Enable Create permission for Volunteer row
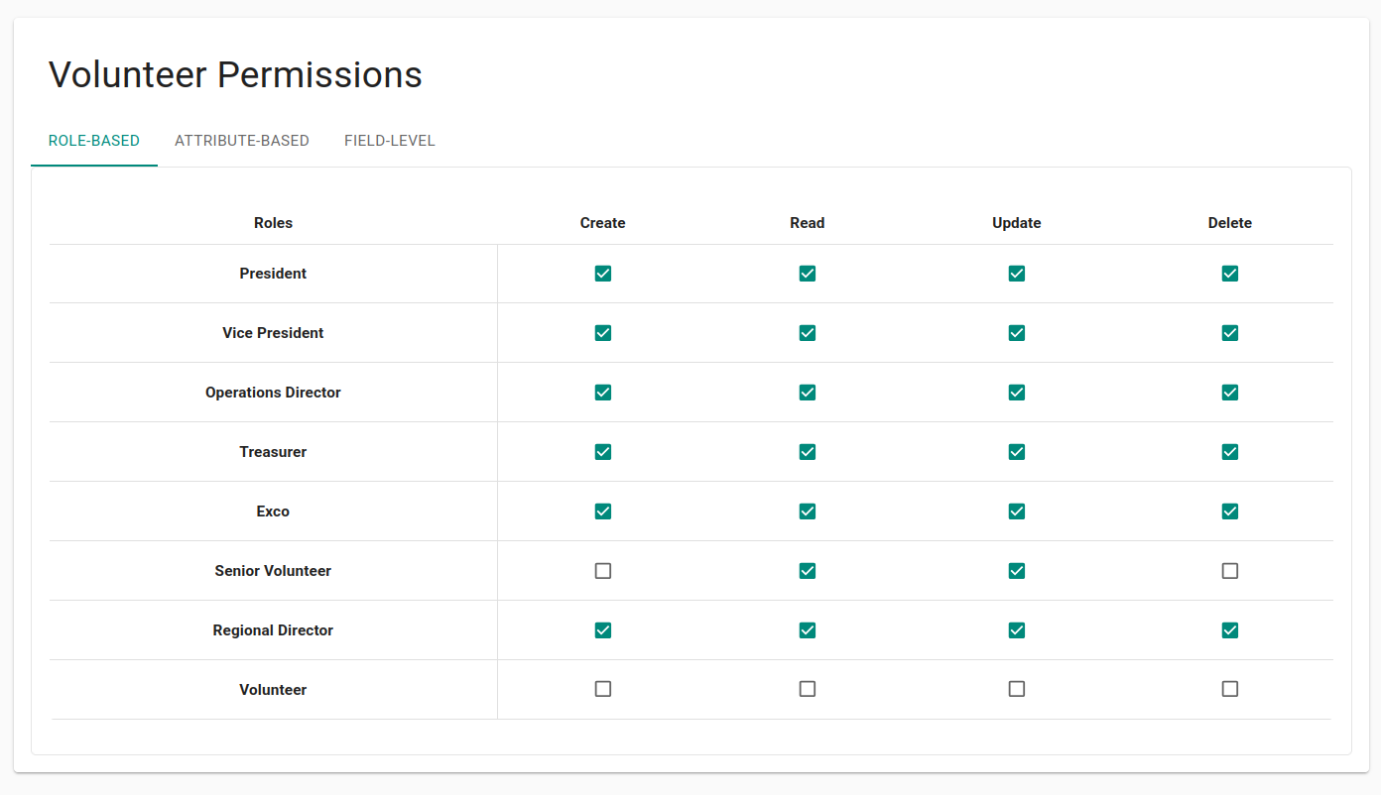 point(603,689)
